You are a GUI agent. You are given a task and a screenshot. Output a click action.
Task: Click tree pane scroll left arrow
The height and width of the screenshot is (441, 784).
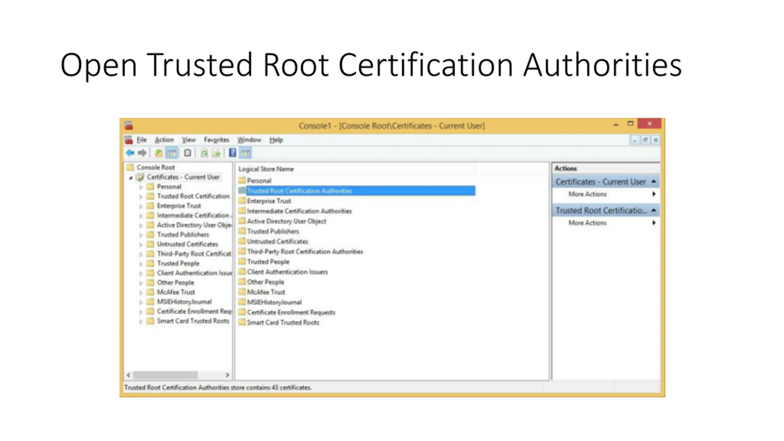(129, 375)
